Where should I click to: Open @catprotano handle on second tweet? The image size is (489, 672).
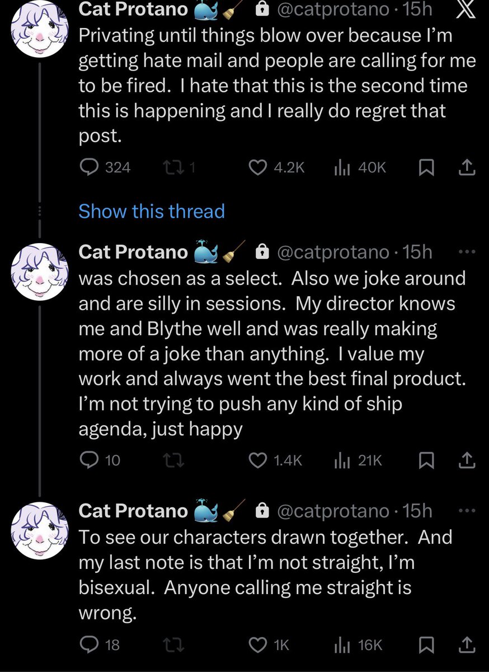click(x=333, y=252)
